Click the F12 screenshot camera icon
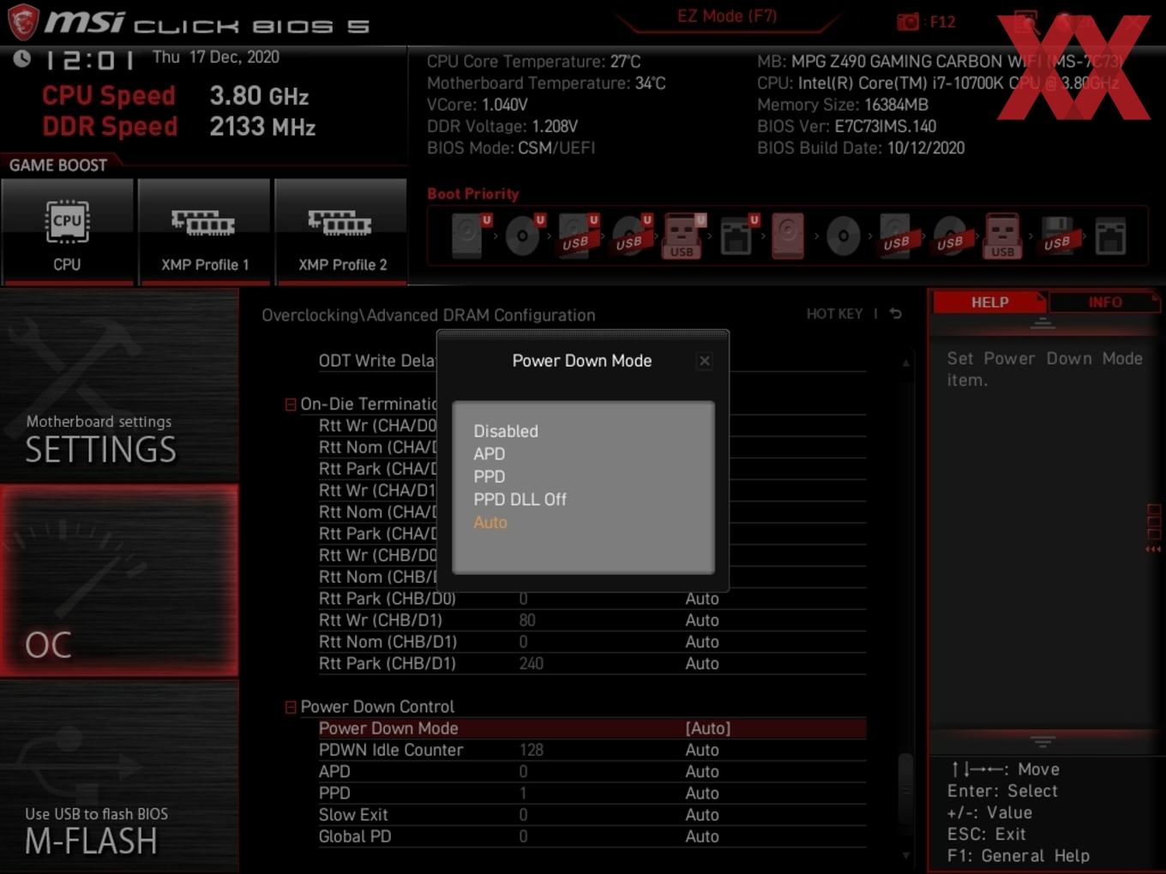This screenshot has width=1166, height=874. (x=907, y=21)
